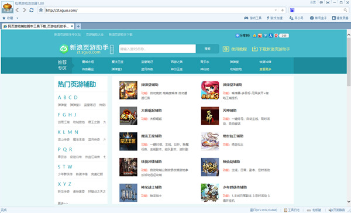This screenshot has height=213, width=351.
Task: Click the title bar skin scissors icon
Action: 328,2
